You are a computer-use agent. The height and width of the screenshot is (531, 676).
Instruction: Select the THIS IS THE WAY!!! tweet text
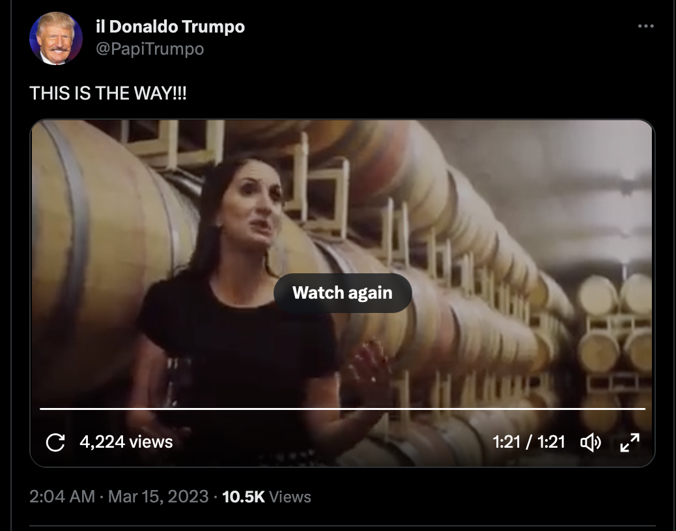[x=107, y=93]
